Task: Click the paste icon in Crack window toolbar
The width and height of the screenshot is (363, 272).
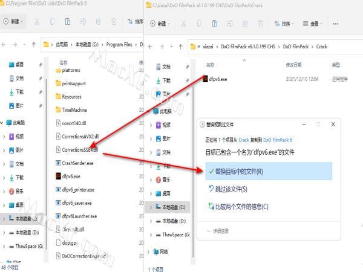Action: (x=214, y=24)
